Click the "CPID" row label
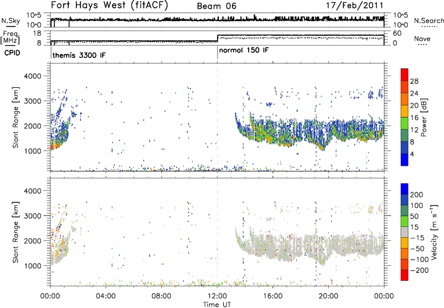 click(12, 53)
